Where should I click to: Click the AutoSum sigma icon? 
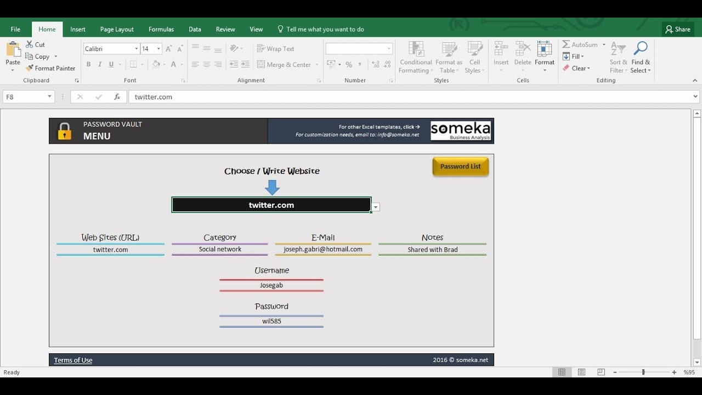point(566,44)
